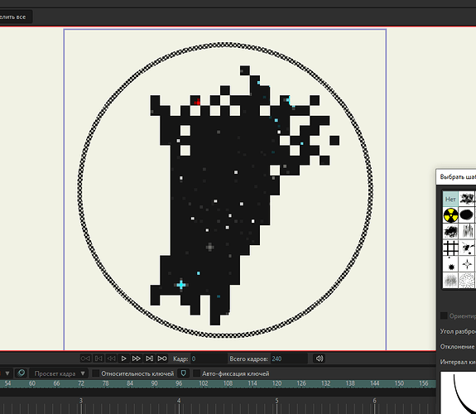Screen dimensions: 476x414
Task: Click the play animation button
Action: [123, 359]
